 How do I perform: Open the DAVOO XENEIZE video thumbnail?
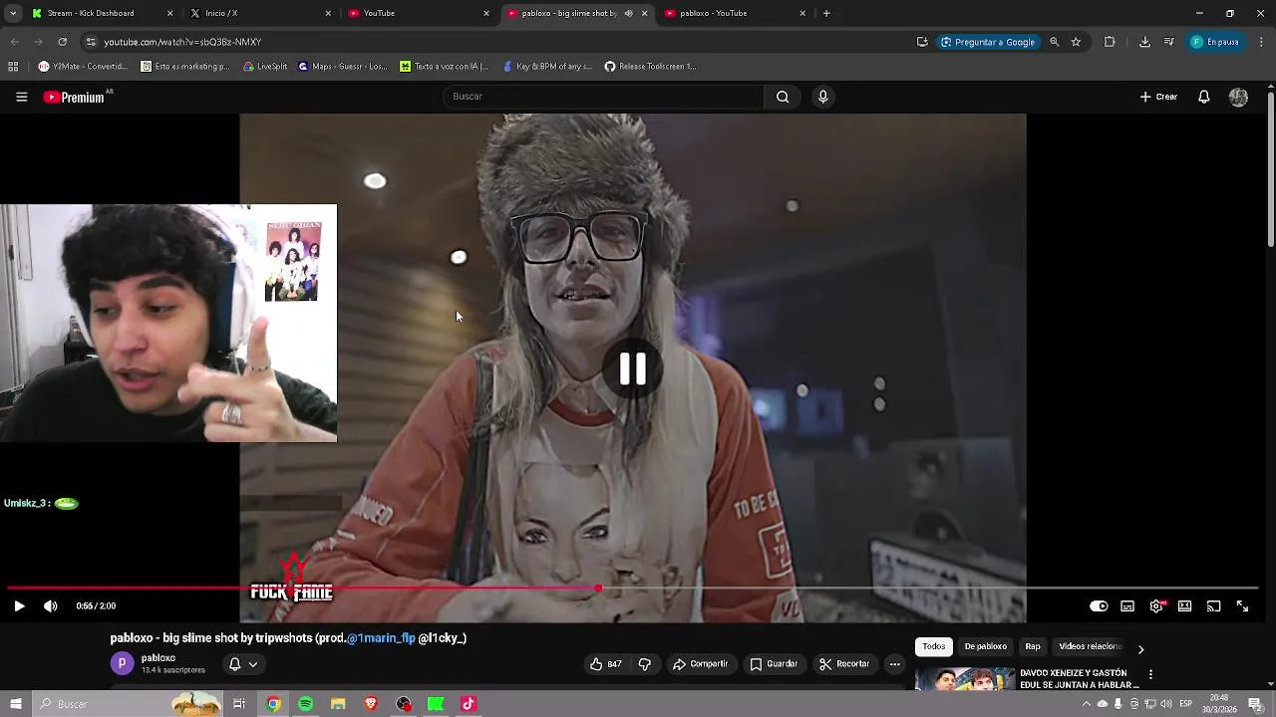coord(965,679)
